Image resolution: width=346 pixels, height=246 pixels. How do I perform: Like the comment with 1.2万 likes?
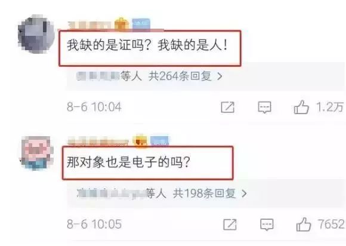tap(301, 107)
